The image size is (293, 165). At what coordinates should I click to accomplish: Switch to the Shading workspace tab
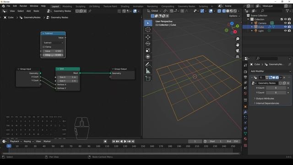click(x=125, y=6)
